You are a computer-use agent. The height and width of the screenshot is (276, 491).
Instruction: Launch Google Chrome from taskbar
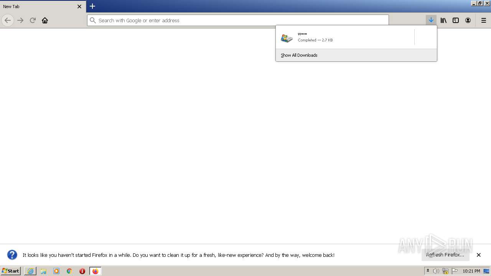coord(69,271)
